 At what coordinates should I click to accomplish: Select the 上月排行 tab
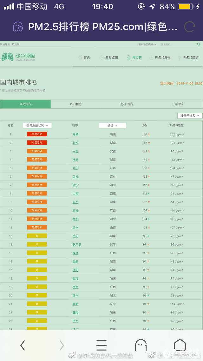point(177,104)
